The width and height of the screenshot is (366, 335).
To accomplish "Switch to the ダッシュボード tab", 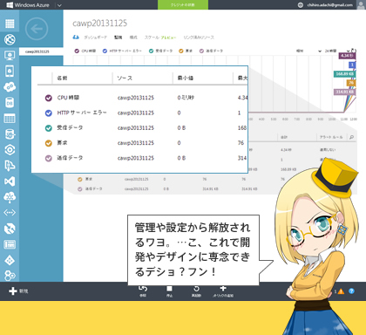I will (95, 38).
